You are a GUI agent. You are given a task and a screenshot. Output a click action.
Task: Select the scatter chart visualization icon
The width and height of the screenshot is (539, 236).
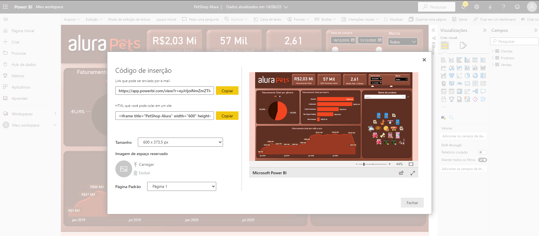(x=460, y=76)
